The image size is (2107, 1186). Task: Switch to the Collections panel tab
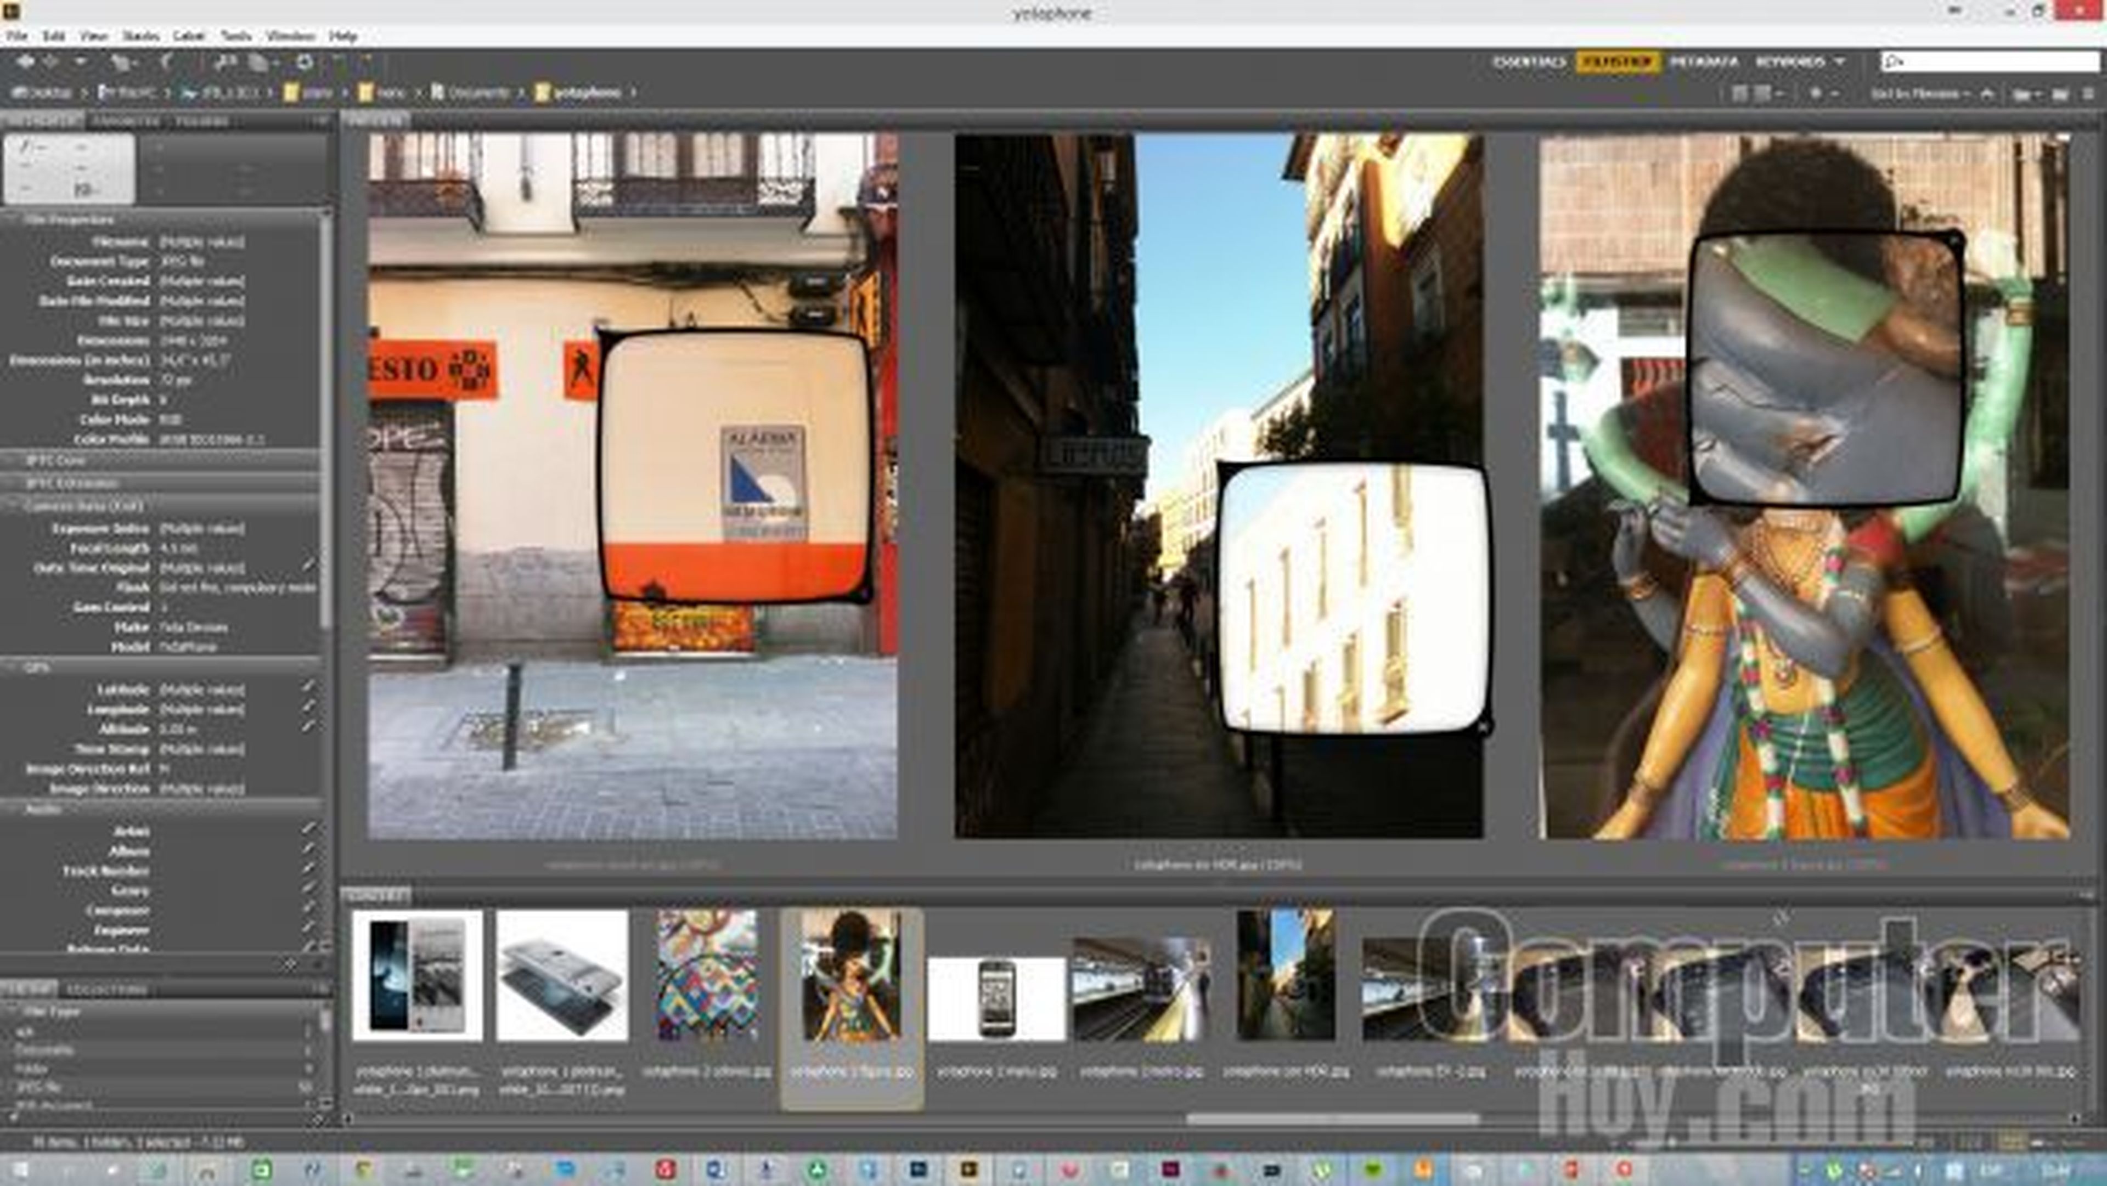coord(106,989)
